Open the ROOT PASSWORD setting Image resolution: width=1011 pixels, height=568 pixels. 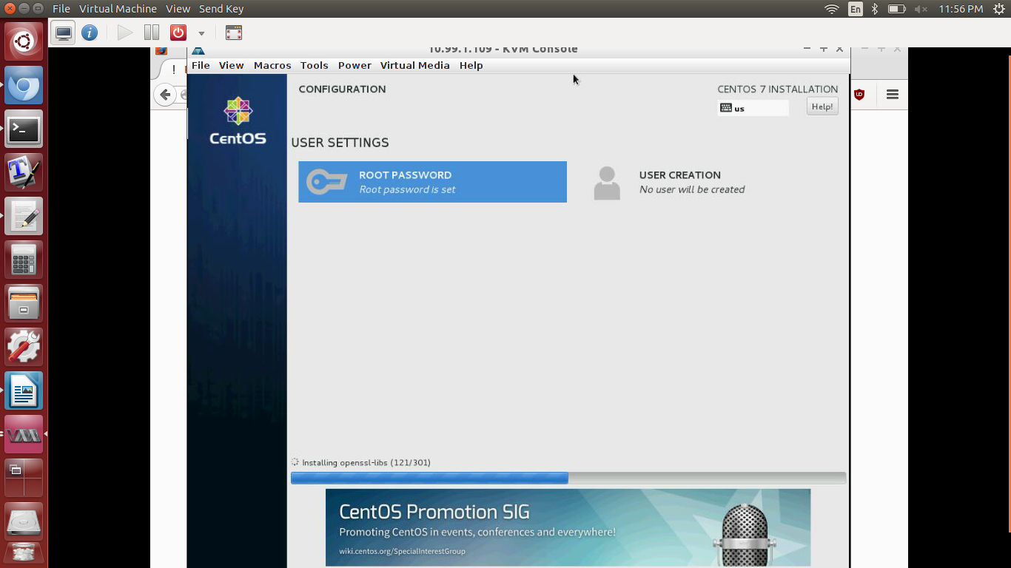coord(433,182)
